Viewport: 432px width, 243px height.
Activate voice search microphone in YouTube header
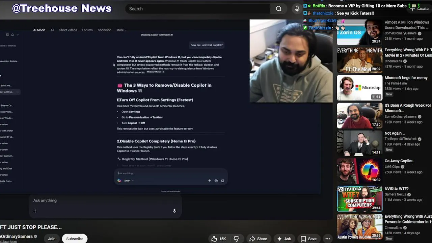point(297,9)
